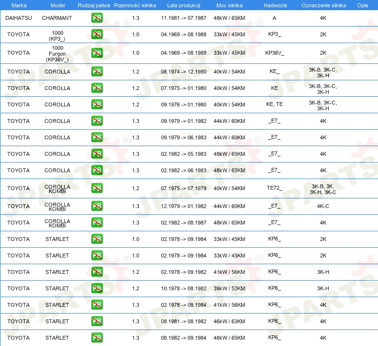Click the fuel icon for the Corolla KE, TE row

[97, 105]
